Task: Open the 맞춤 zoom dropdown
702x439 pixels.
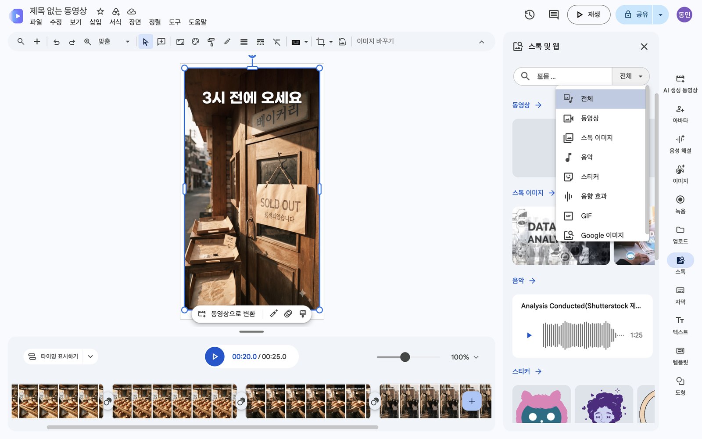Action: [x=114, y=42]
